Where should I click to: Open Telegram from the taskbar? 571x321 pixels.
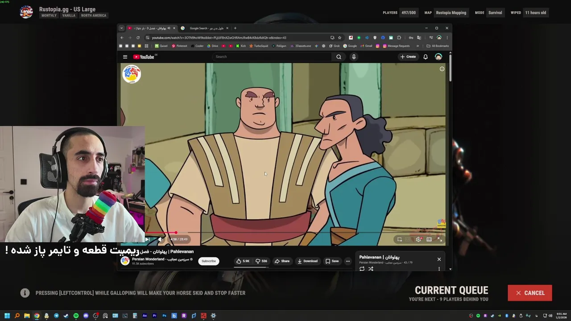click(56, 316)
